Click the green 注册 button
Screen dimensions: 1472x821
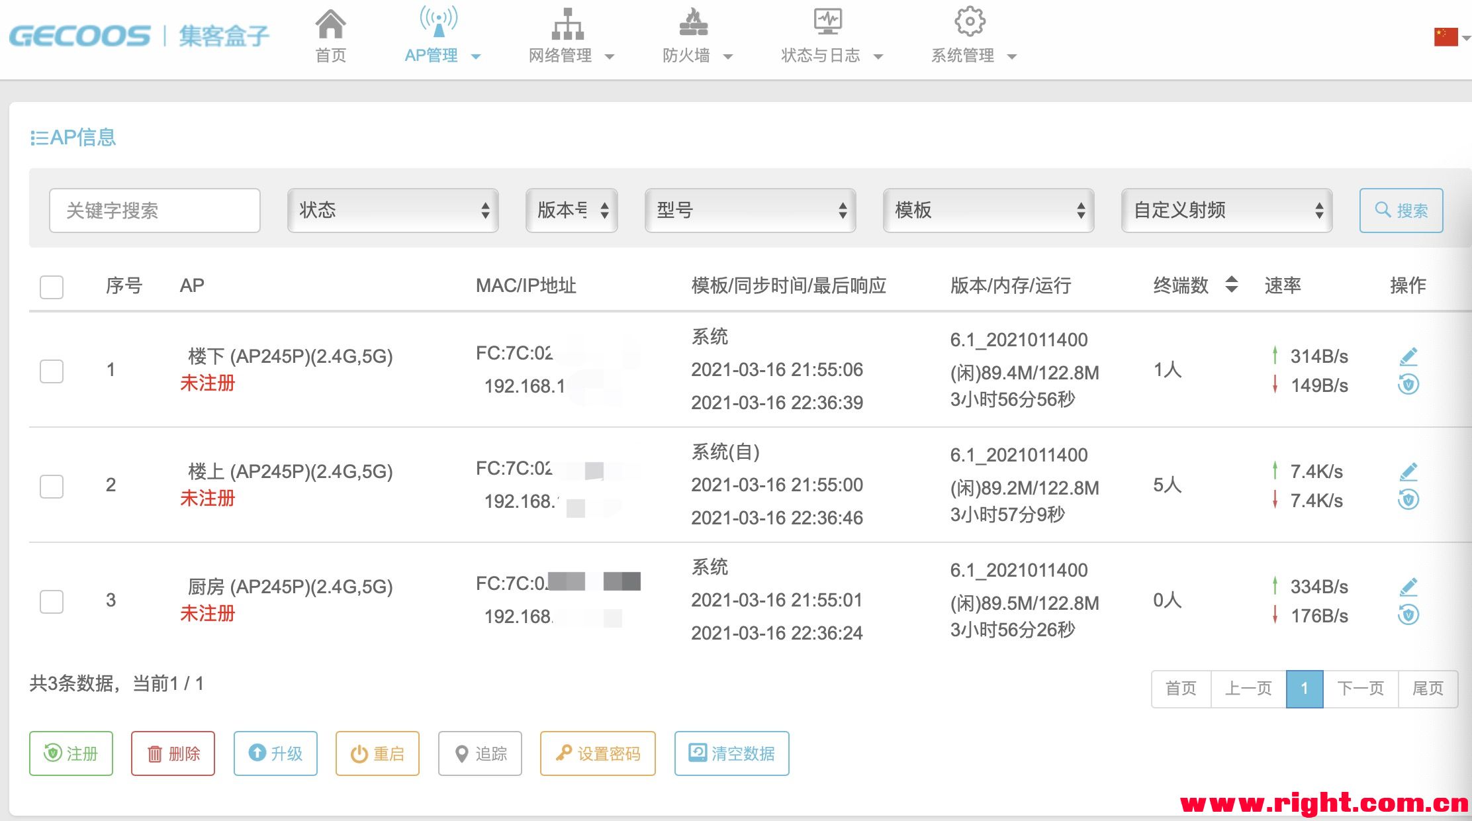point(71,753)
